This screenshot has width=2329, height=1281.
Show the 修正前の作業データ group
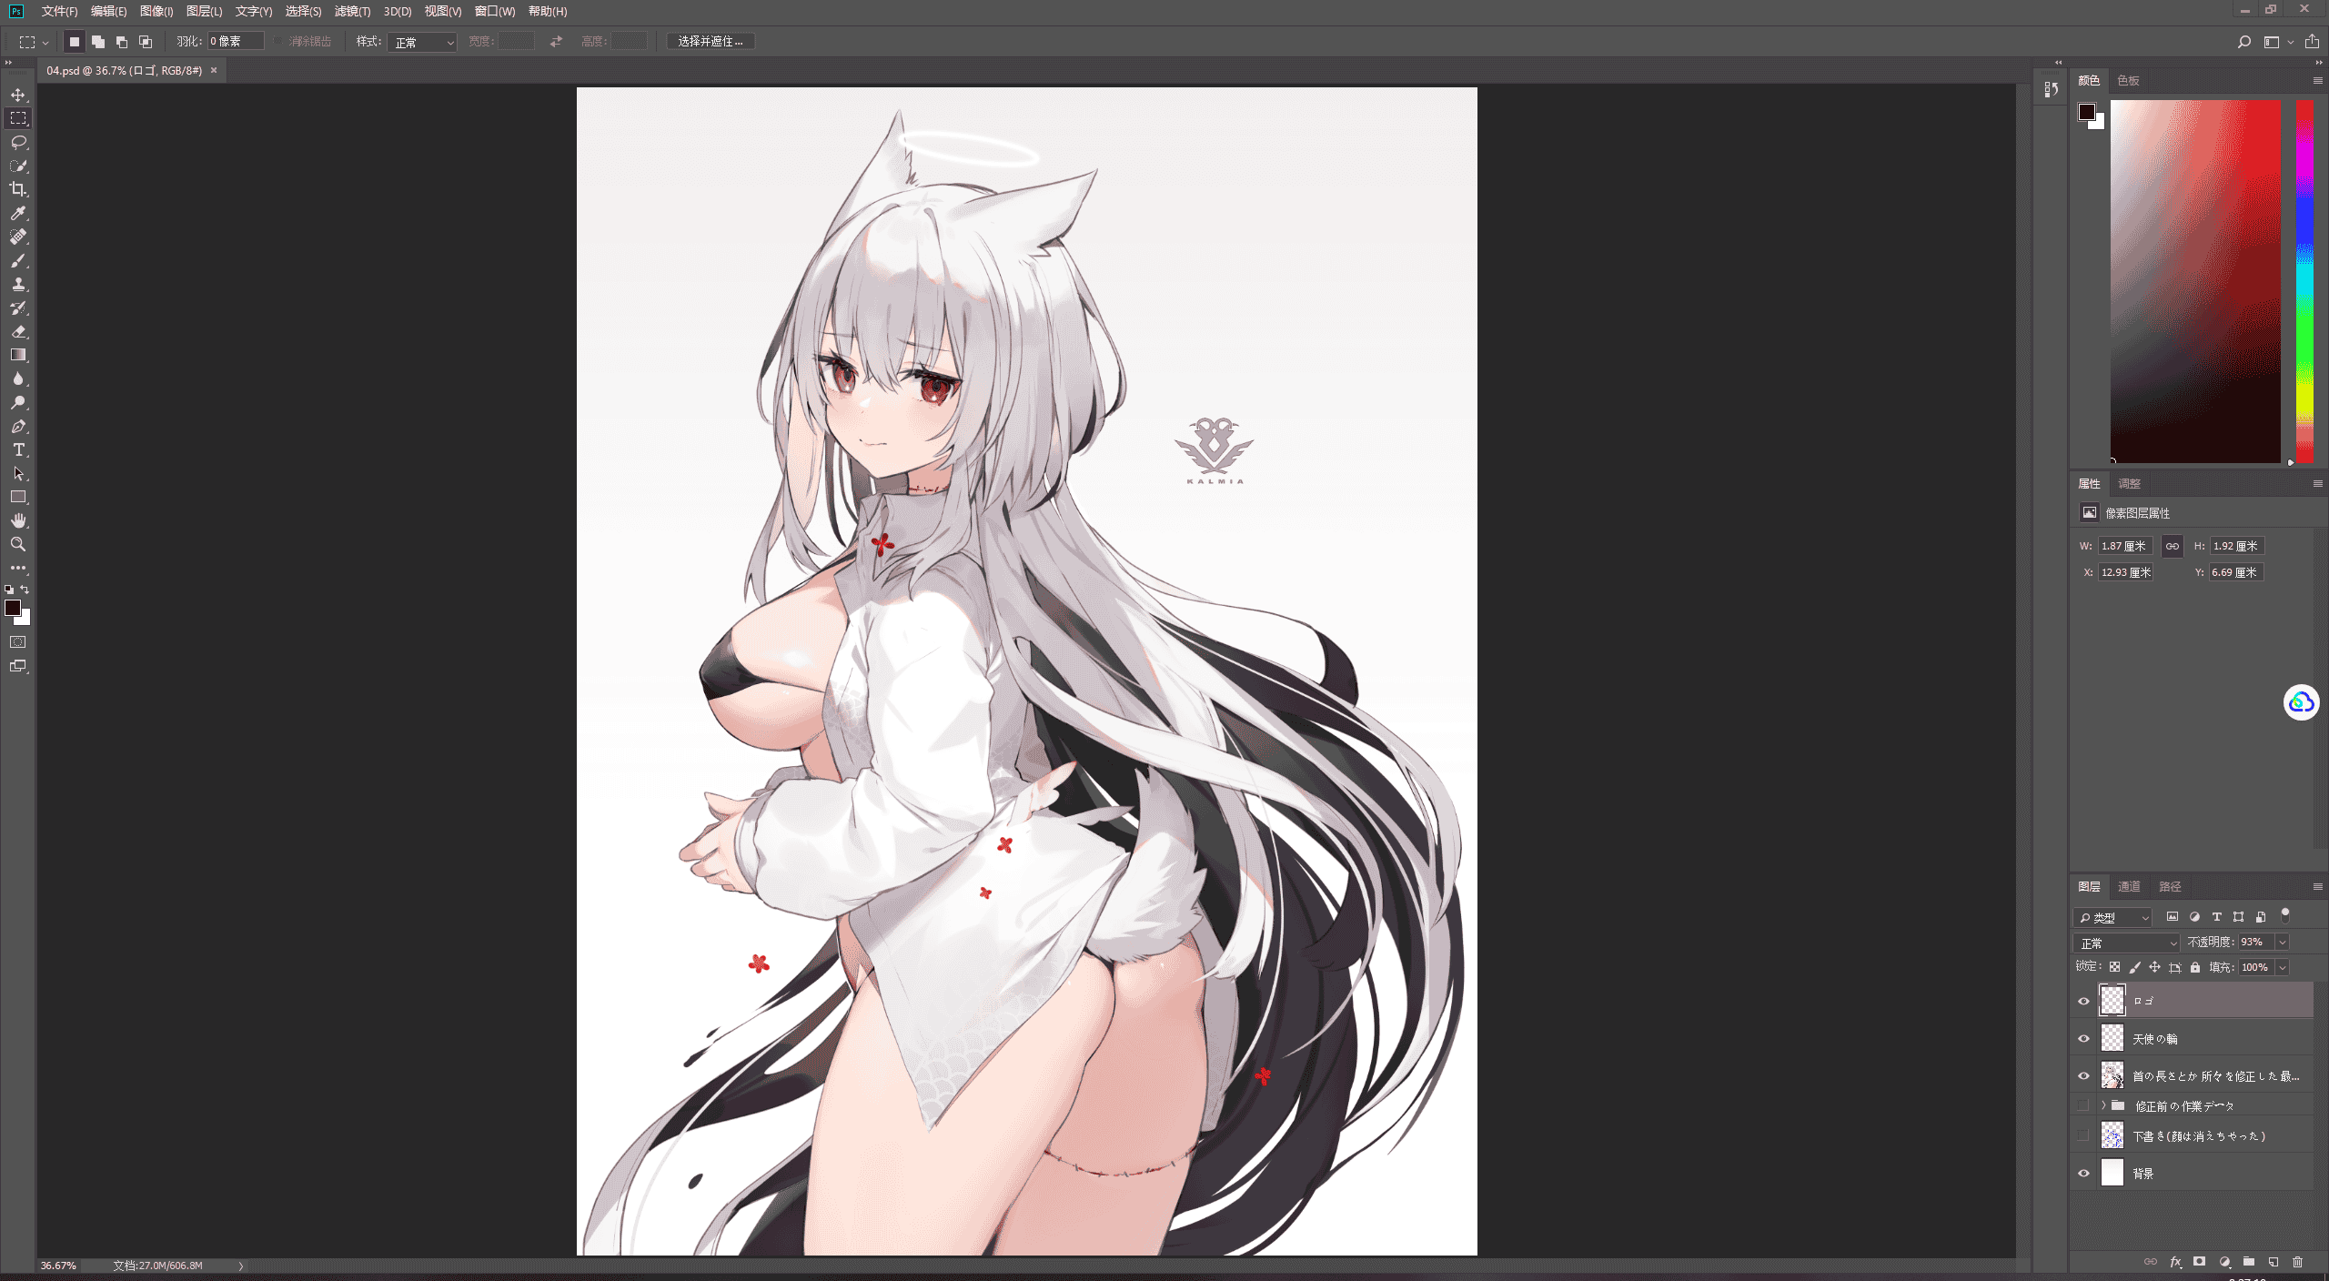2083,1105
